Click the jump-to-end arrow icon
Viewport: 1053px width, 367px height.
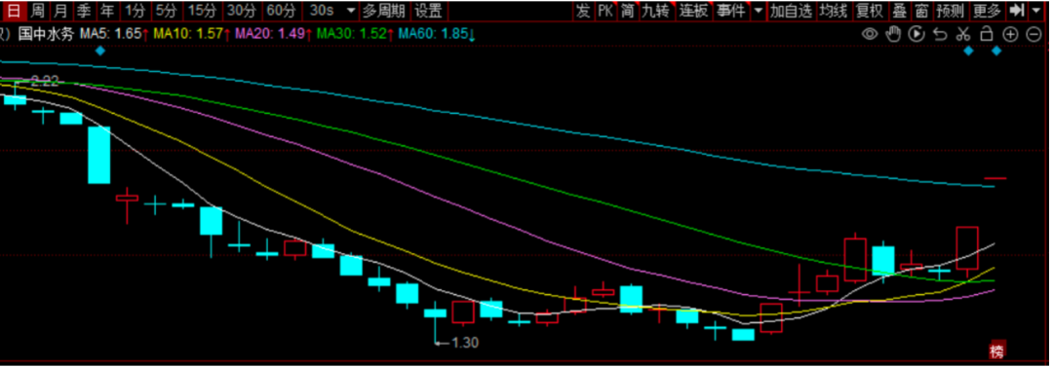coord(1017,11)
